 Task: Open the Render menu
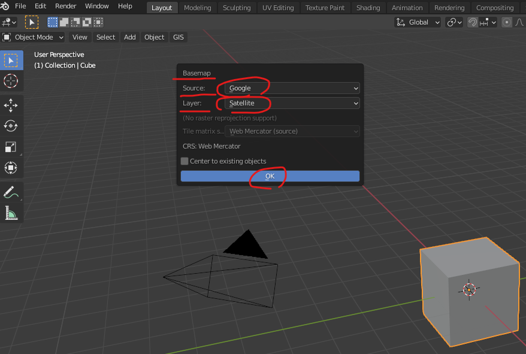coord(66,6)
